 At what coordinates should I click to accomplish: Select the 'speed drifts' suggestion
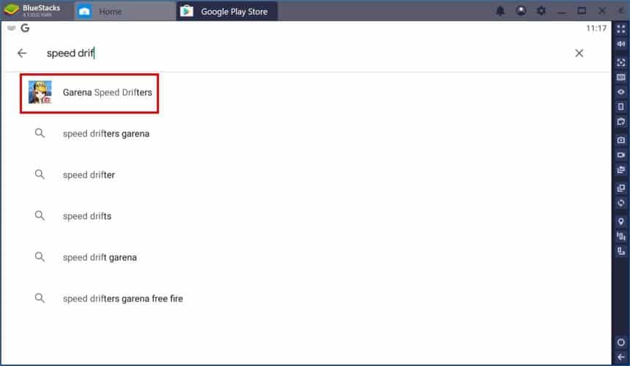pyautogui.click(x=87, y=216)
